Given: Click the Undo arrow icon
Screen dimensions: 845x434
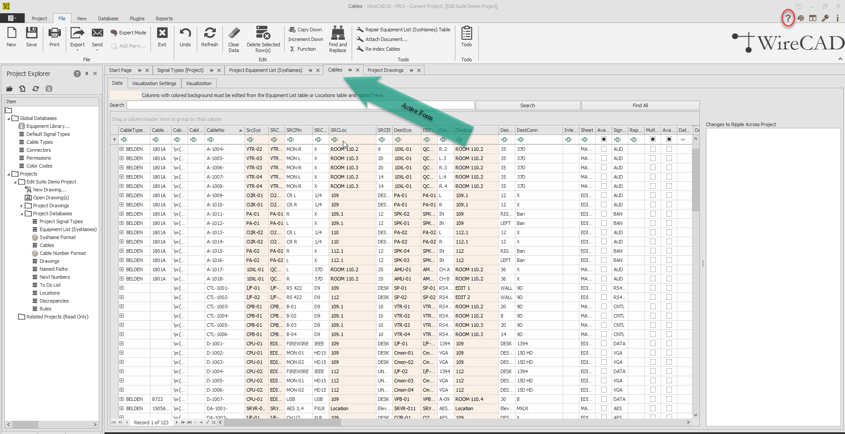Looking at the screenshot, I should [185, 33].
